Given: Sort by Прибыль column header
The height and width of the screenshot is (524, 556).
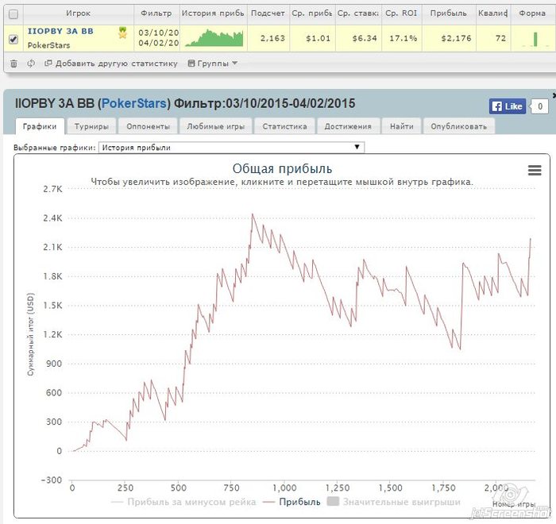Looking at the screenshot, I should coord(449,13).
